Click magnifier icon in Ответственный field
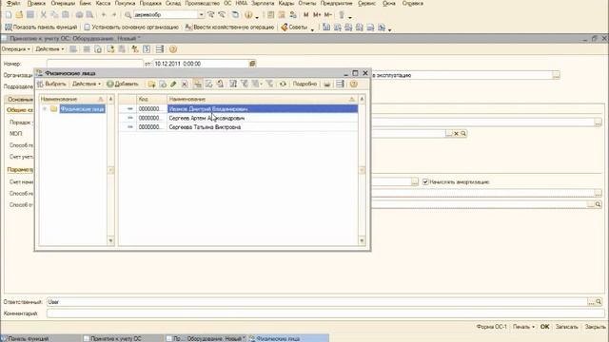 [599, 302]
